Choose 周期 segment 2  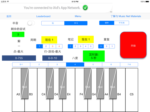(46, 46)
